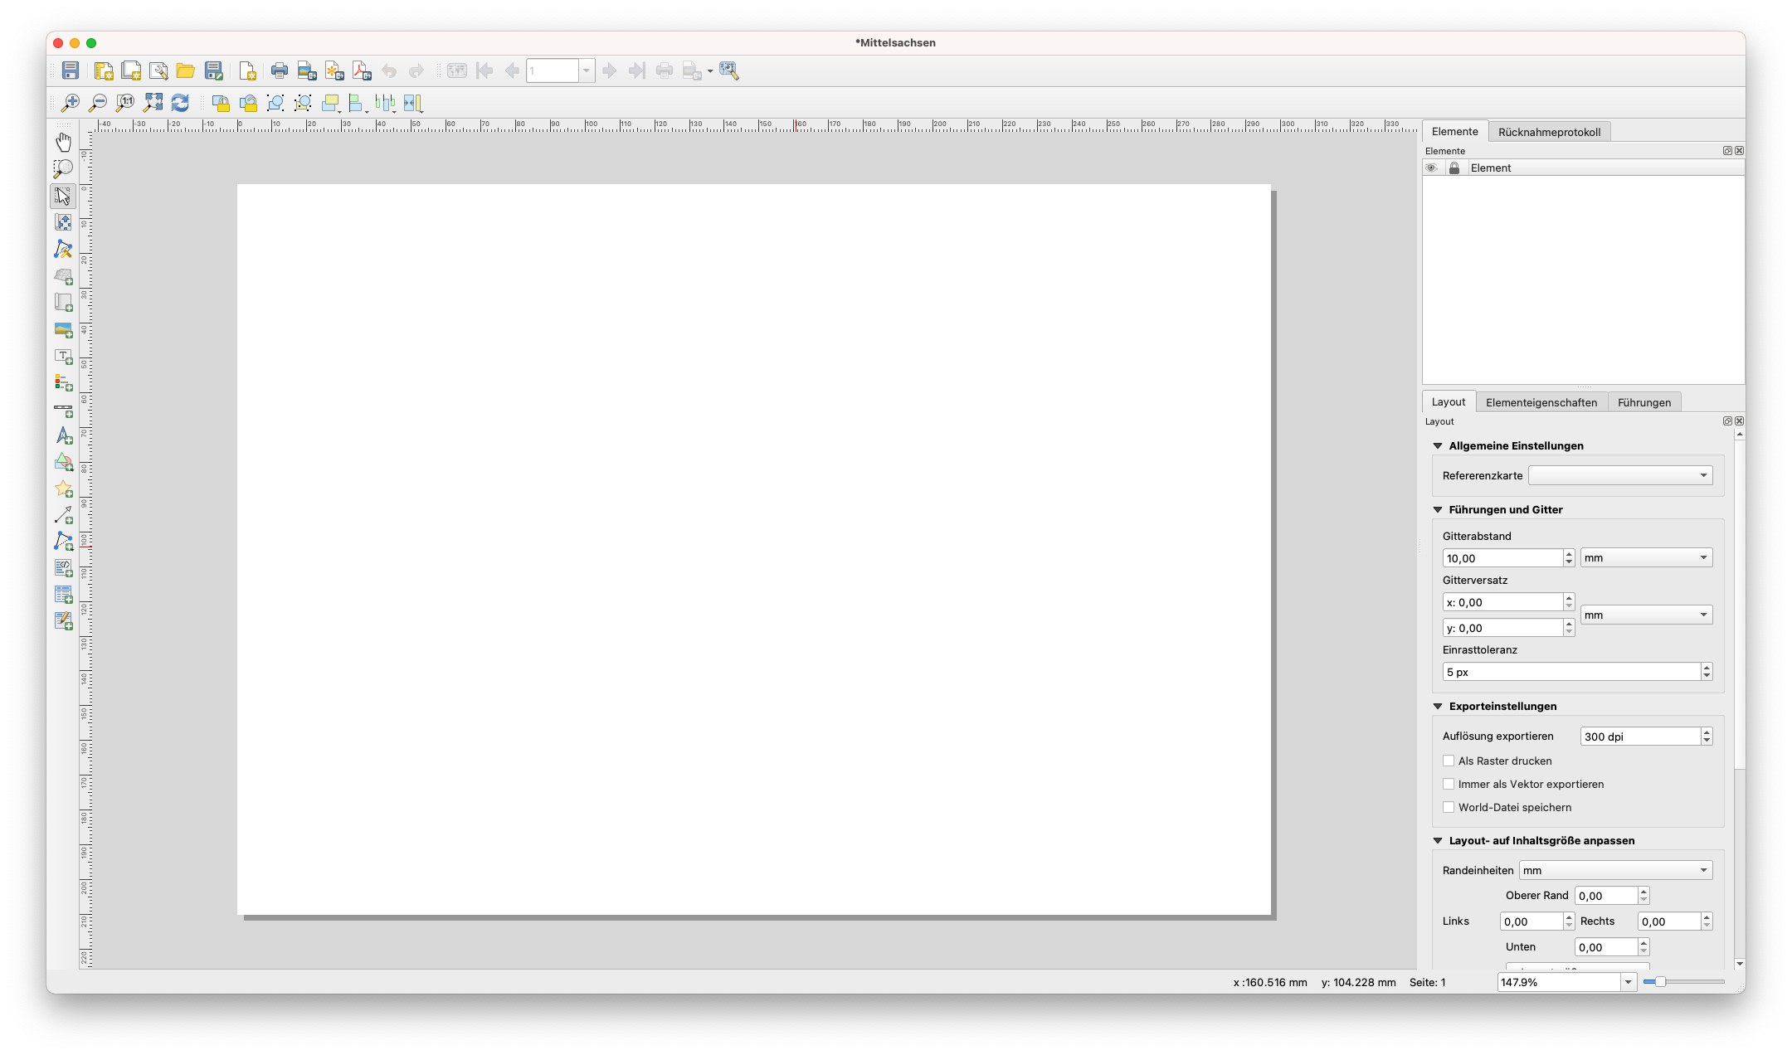Add an attribute table item
1792x1055 pixels.
point(63,595)
